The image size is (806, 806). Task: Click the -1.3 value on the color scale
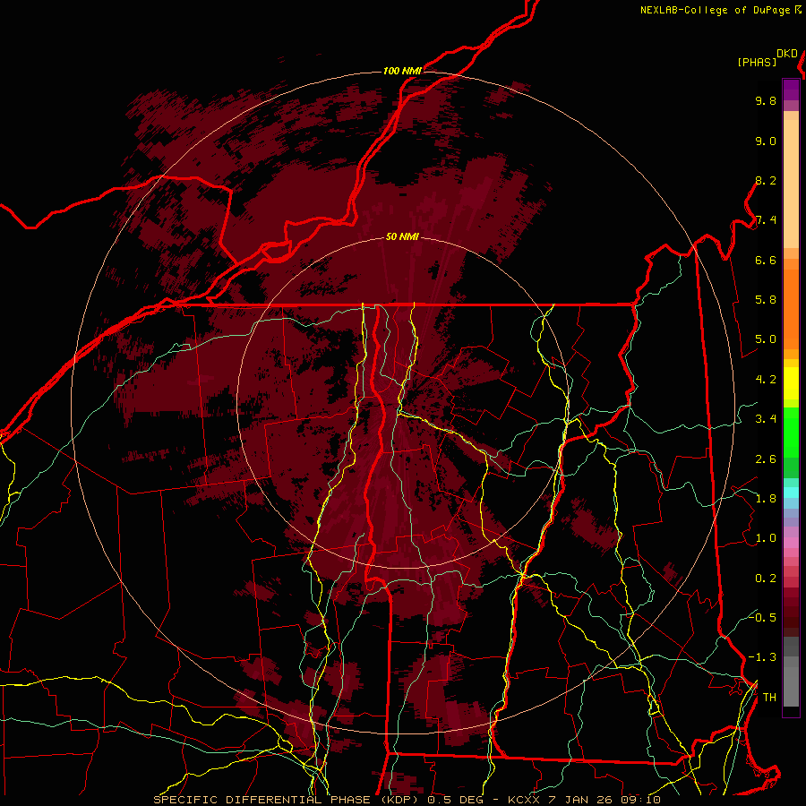click(x=762, y=657)
